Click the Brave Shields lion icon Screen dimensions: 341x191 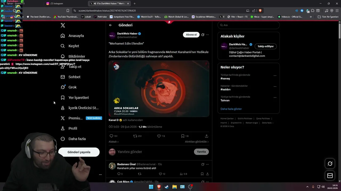[x=260, y=11]
